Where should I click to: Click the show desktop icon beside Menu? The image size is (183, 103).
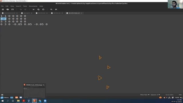(12, 98)
